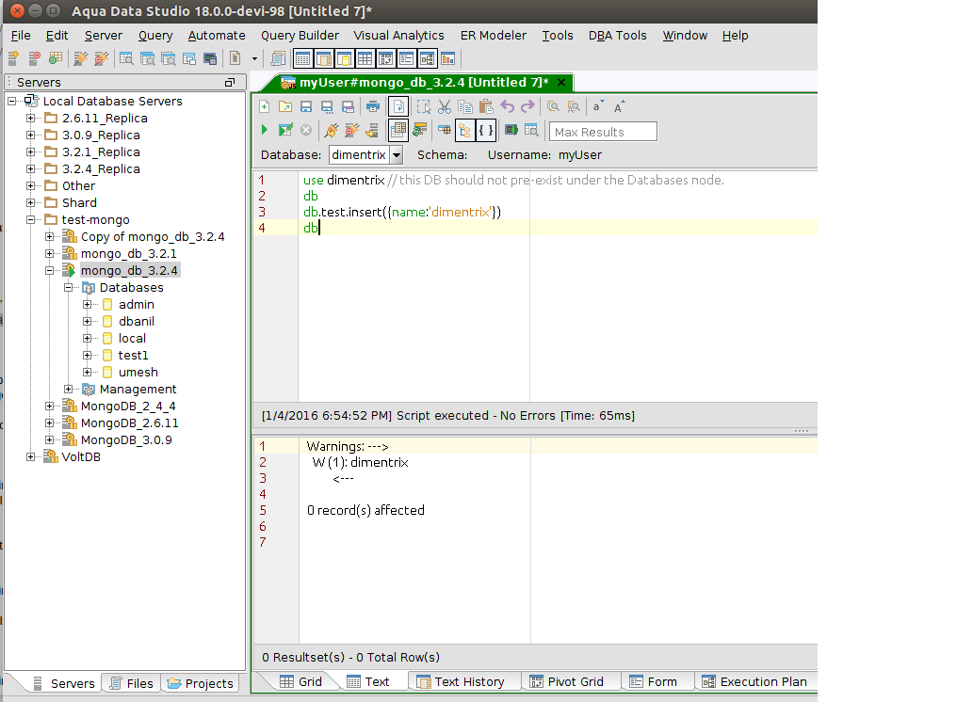Switch to the Text results tab

[x=368, y=682]
